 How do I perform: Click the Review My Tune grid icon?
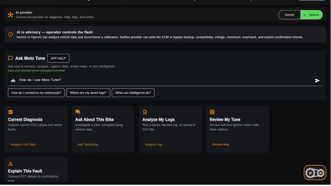212,112
